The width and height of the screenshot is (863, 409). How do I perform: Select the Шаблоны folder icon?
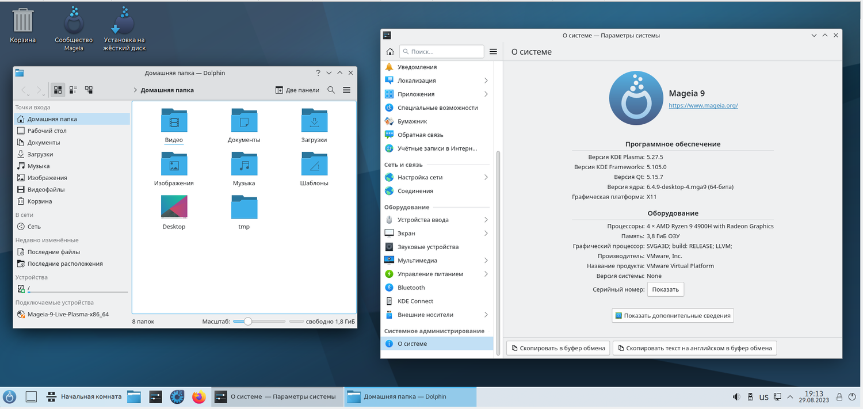coord(314,165)
